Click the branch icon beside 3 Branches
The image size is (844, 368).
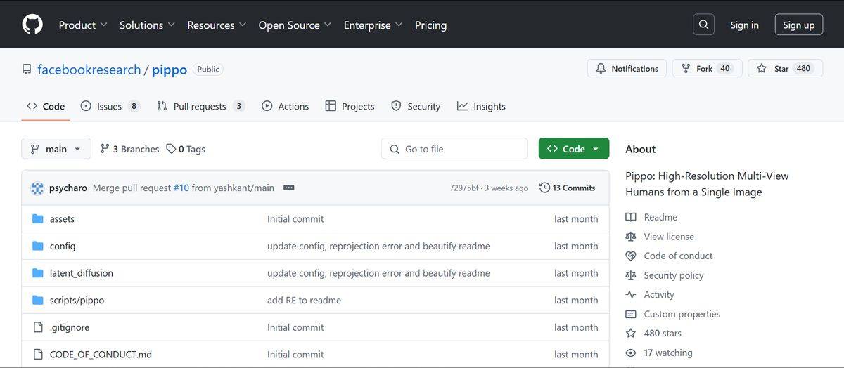click(x=105, y=149)
